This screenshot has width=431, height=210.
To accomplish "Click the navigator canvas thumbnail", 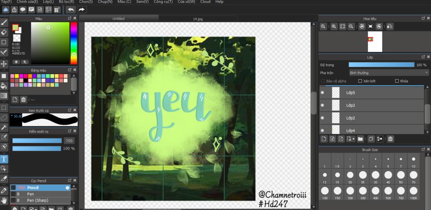I will (375, 42).
